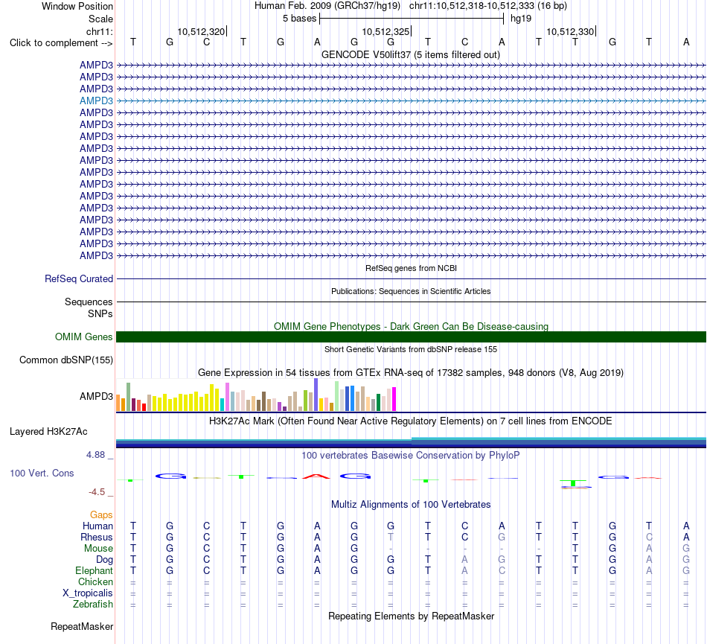Click the RefSeq genes from NCBI title
The image size is (707, 644).
pos(411,268)
